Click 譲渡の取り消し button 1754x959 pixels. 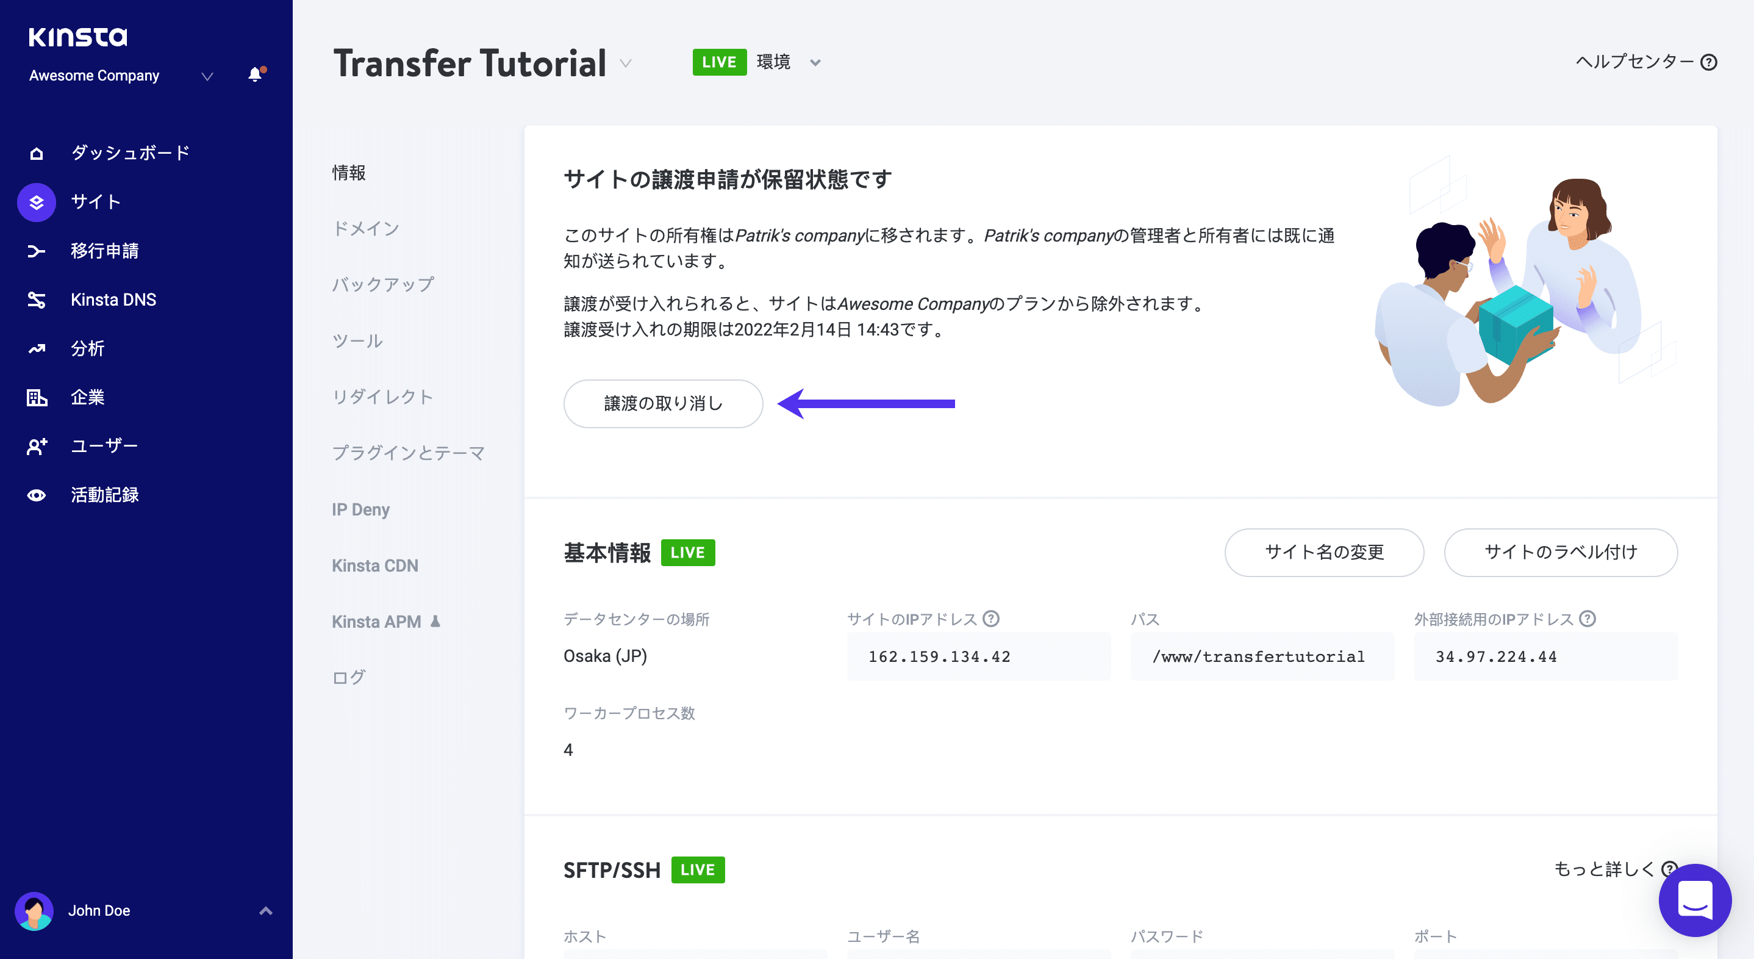[x=663, y=404]
